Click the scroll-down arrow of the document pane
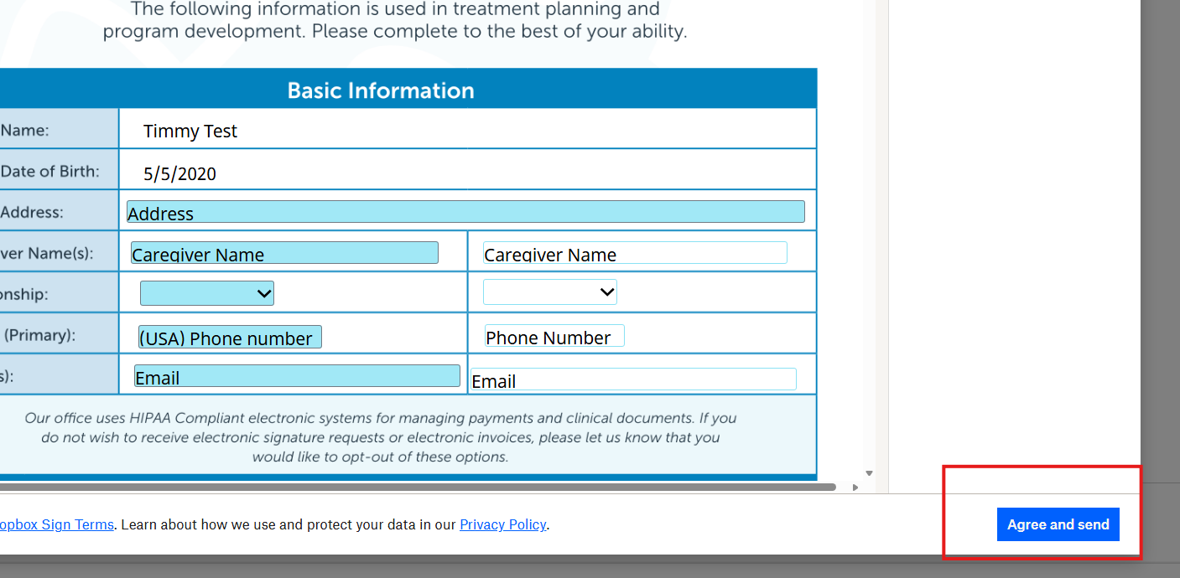The image size is (1180, 578). [x=870, y=473]
